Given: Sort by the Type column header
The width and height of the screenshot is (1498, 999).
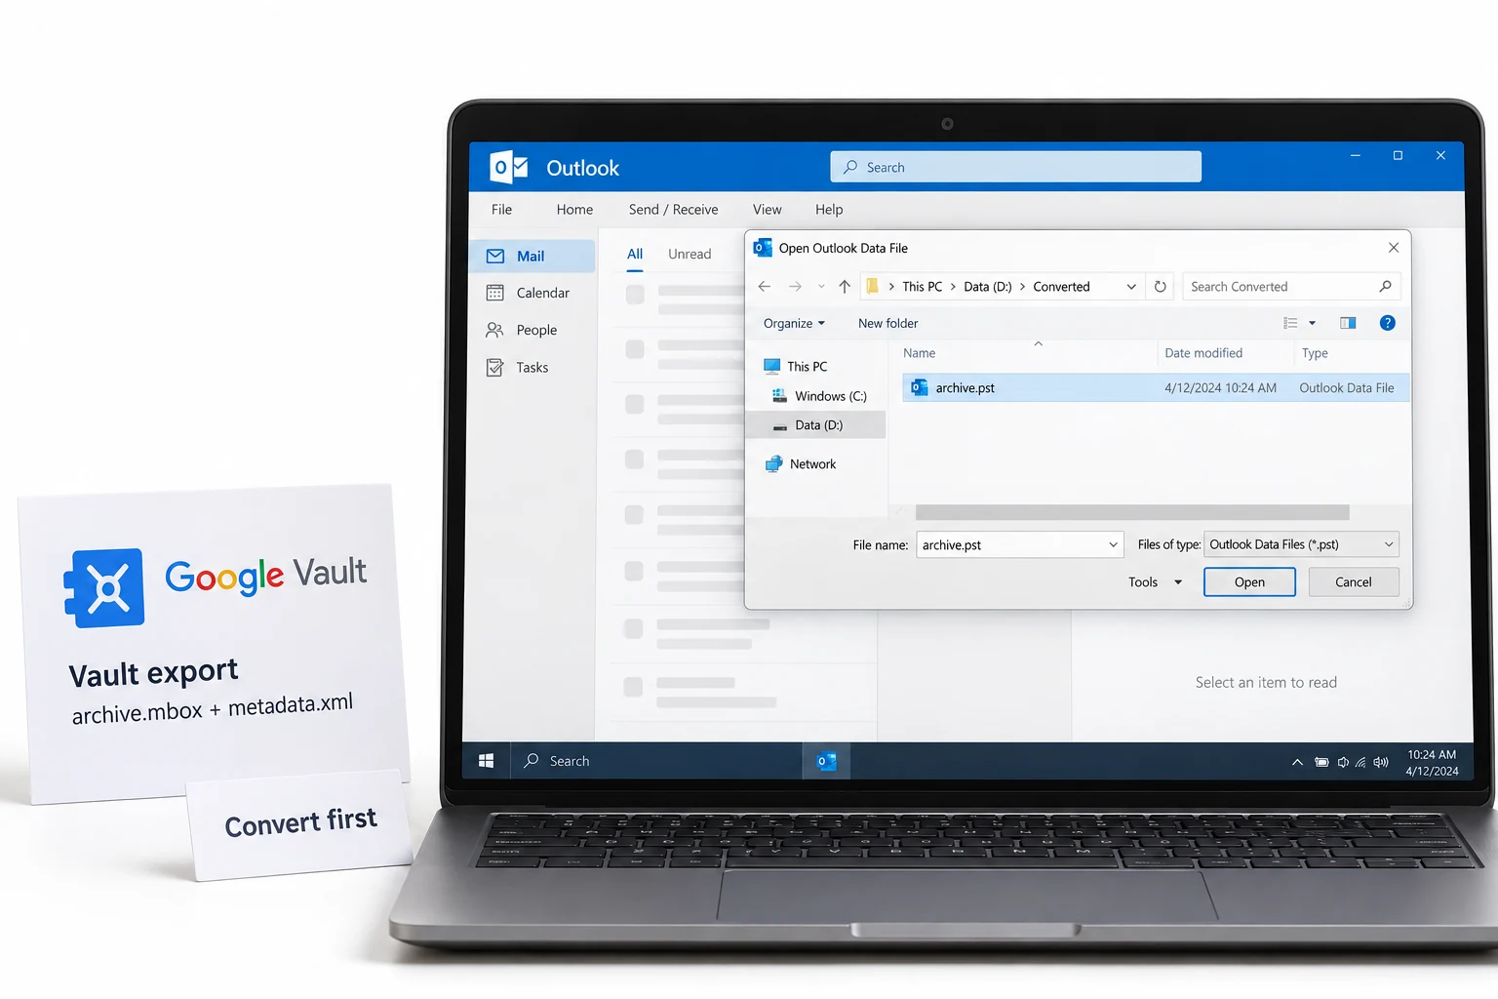Looking at the screenshot, I should coord(1315,353).
